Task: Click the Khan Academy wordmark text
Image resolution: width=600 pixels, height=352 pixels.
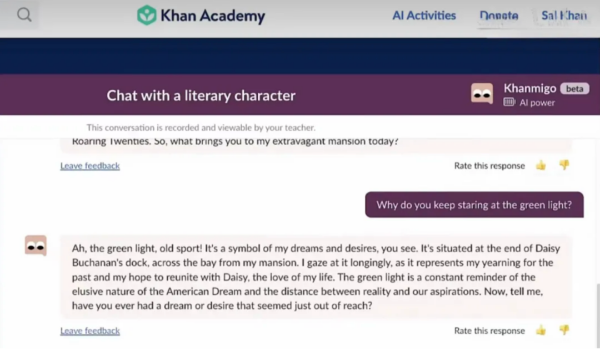Action: 213,16
